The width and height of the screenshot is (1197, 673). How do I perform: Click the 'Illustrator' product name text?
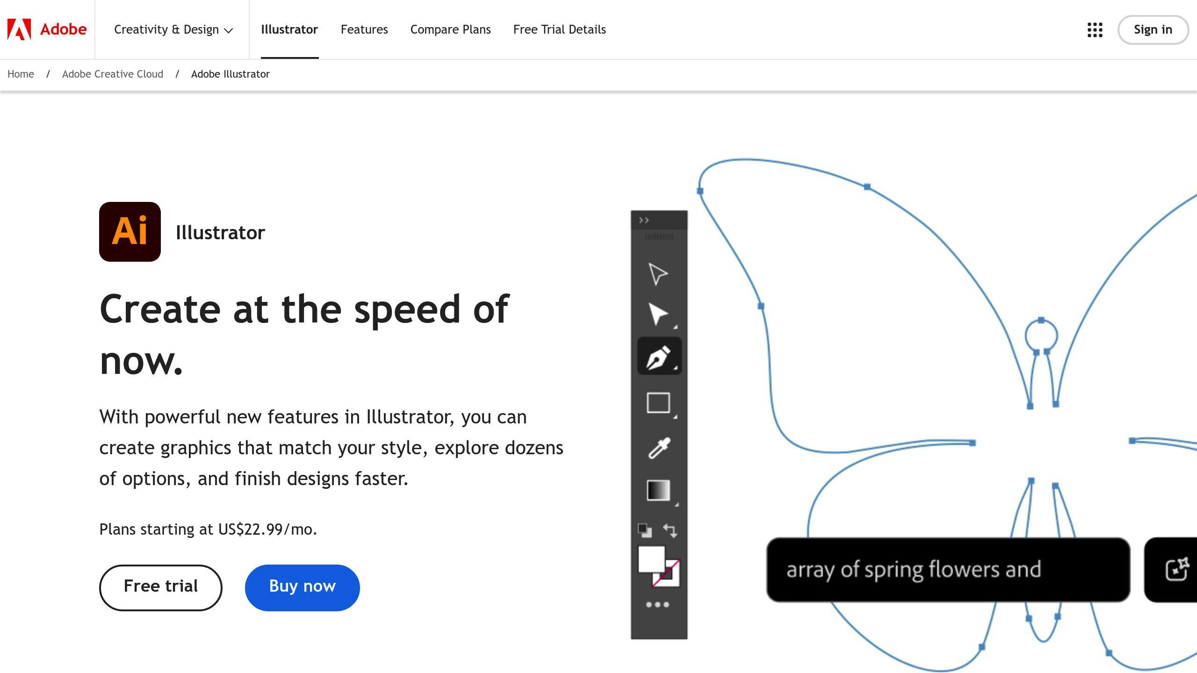[x=220, y=233]
